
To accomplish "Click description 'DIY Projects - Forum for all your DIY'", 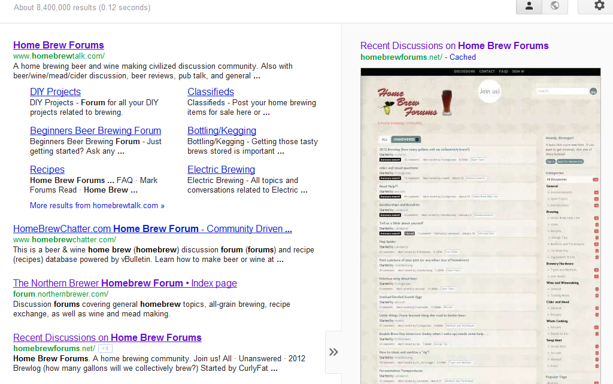I will (94, 108).
